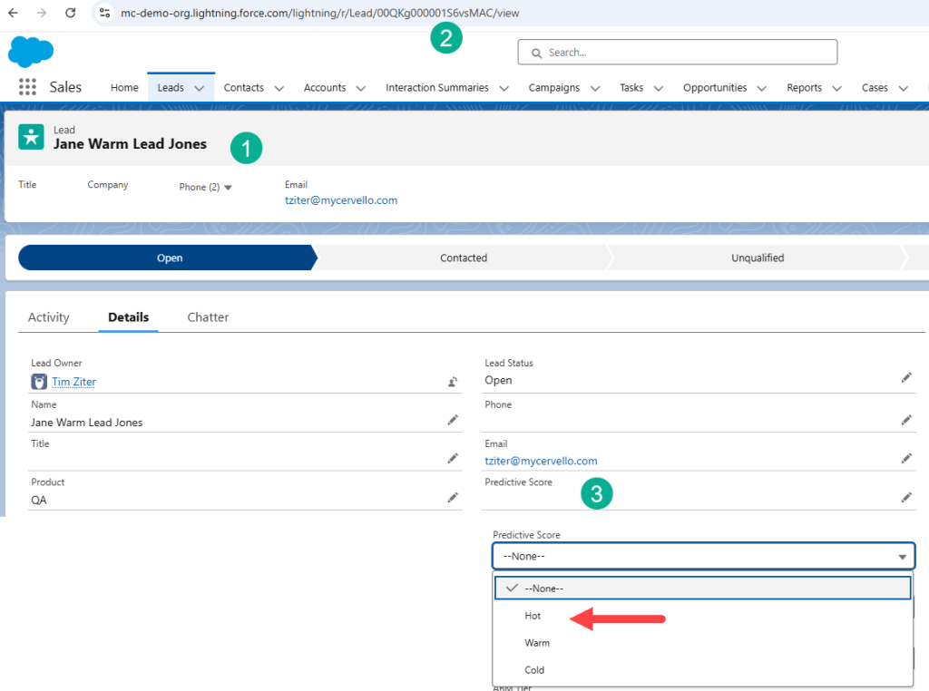Click the Salesforce cloud logo

pyautogui.click(x=31, y=52)
